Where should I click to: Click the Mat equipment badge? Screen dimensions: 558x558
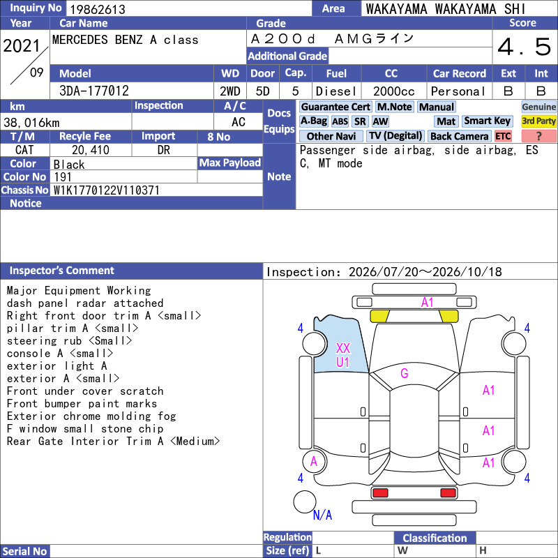click(446, 121)
